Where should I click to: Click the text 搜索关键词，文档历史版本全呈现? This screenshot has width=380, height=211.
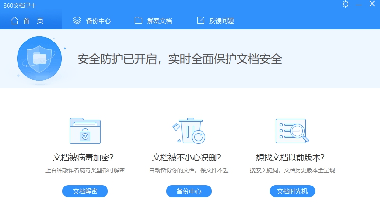[x=292, y=170]
